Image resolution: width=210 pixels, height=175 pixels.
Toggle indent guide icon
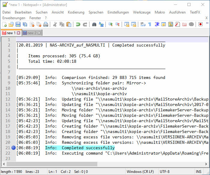click(157, 24)
